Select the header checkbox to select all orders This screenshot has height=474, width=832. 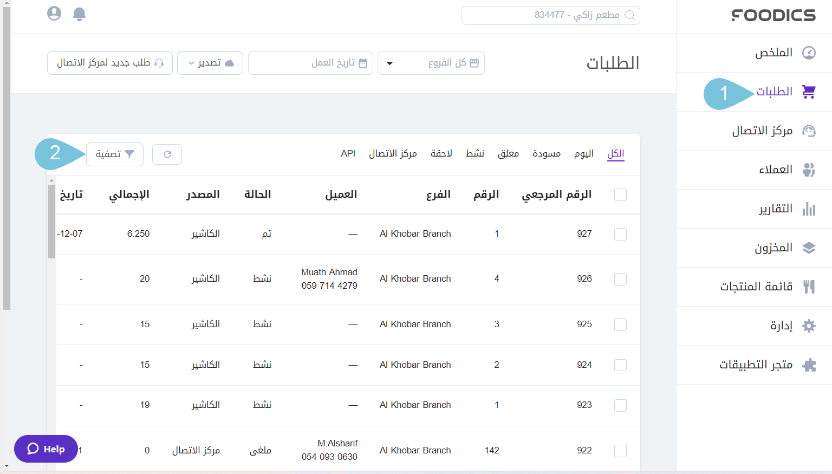(620, 194)
